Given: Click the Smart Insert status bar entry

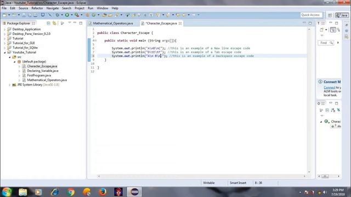Looking at the screenshot, I should pos(238,183).
